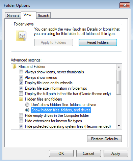Click the scroll down arrow in Advanced settings
The image size is (133, 161).
point(119,126)
